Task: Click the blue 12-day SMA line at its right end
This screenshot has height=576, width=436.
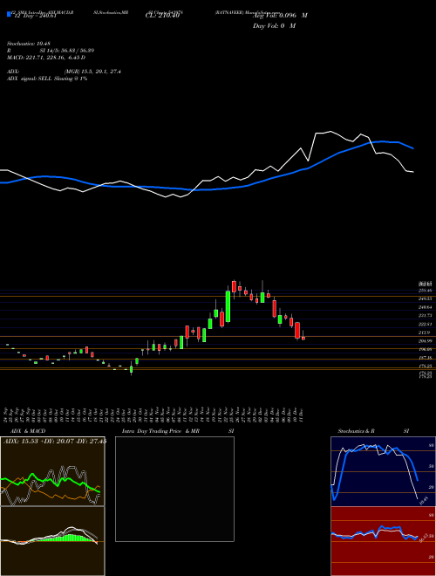Action: click(412, 148)
